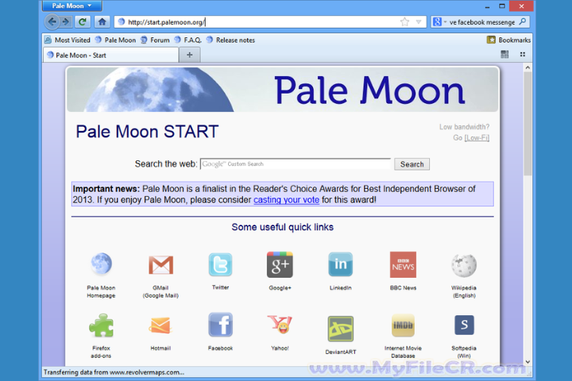Open the DeviantART quick link icon
The width and height of the screenshot is (572, 381).
click(x=340, y=329)
